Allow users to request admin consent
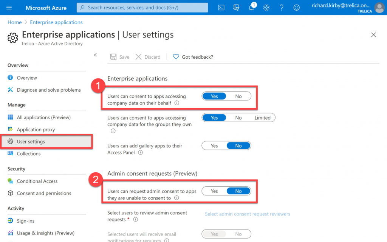 pos(214,191)
